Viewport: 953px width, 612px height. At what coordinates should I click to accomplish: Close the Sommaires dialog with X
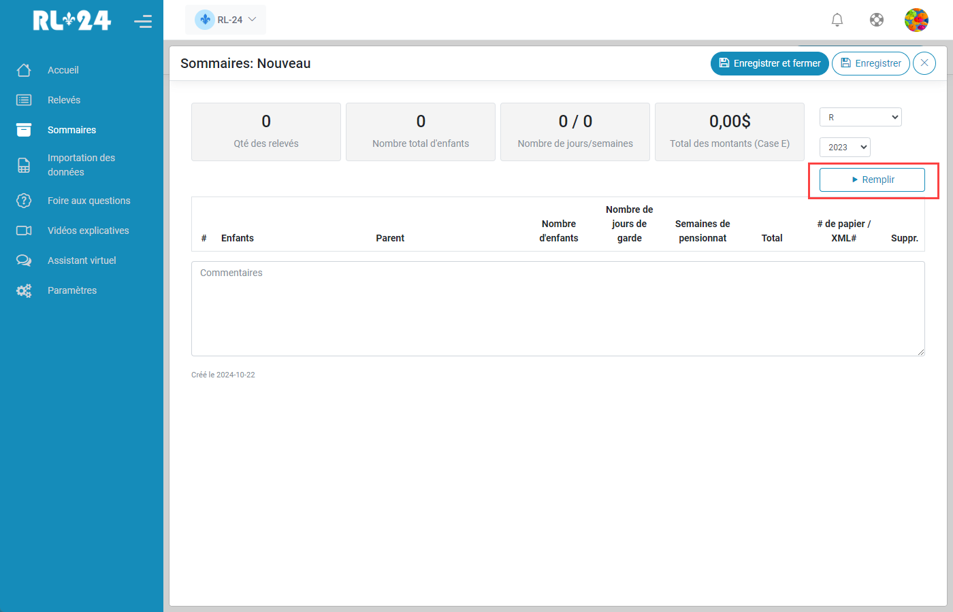point(924,63)
